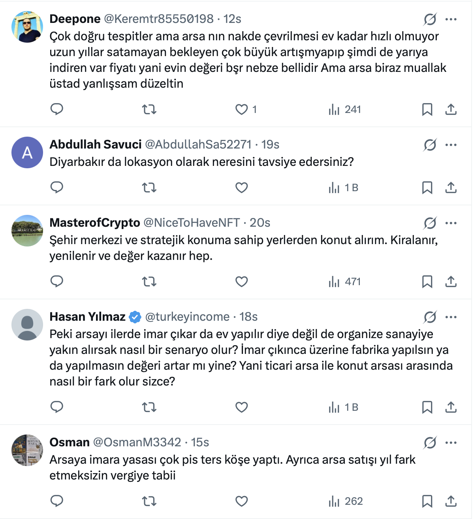Like MasterofCrypto's tweet about konut
474x519 pixels.
241,282
